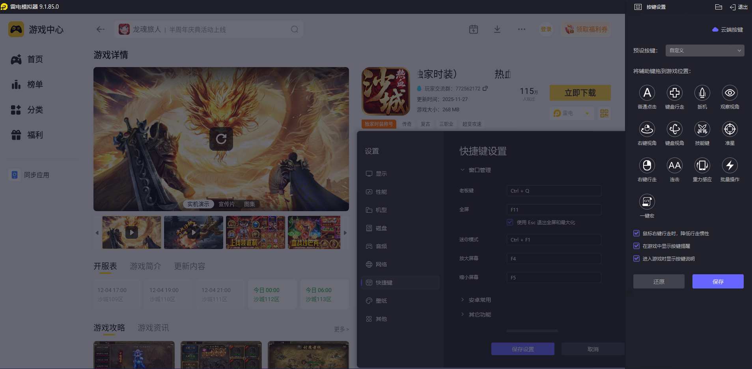
Task: Open the 网络 settings category
Action: point(381,264)
